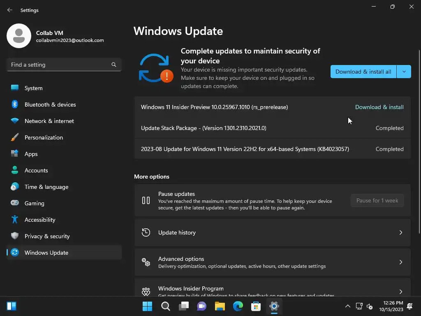
Task: Go to Gaming settings
Action: point(64,203)
